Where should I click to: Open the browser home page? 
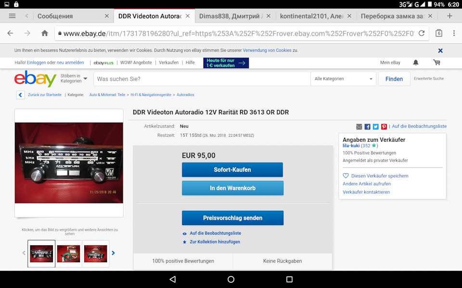tap(45, 33)
